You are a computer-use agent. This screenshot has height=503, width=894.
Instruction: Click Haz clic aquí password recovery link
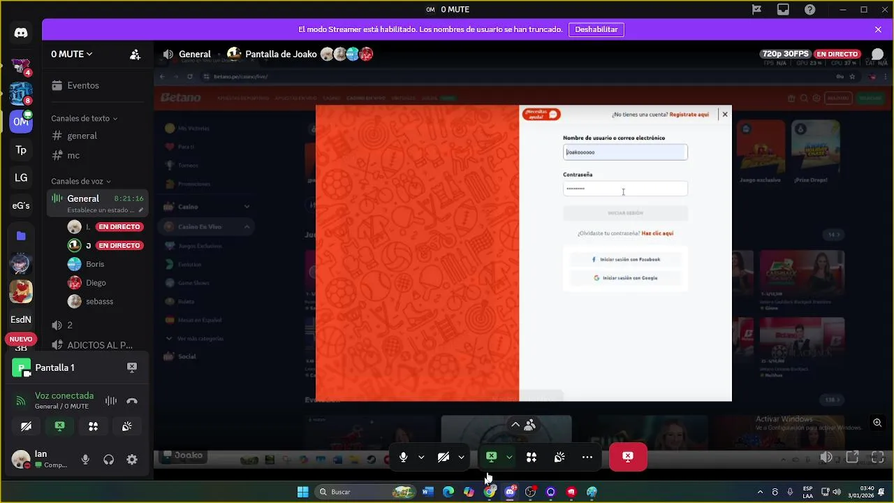click(x=657, y=233)
